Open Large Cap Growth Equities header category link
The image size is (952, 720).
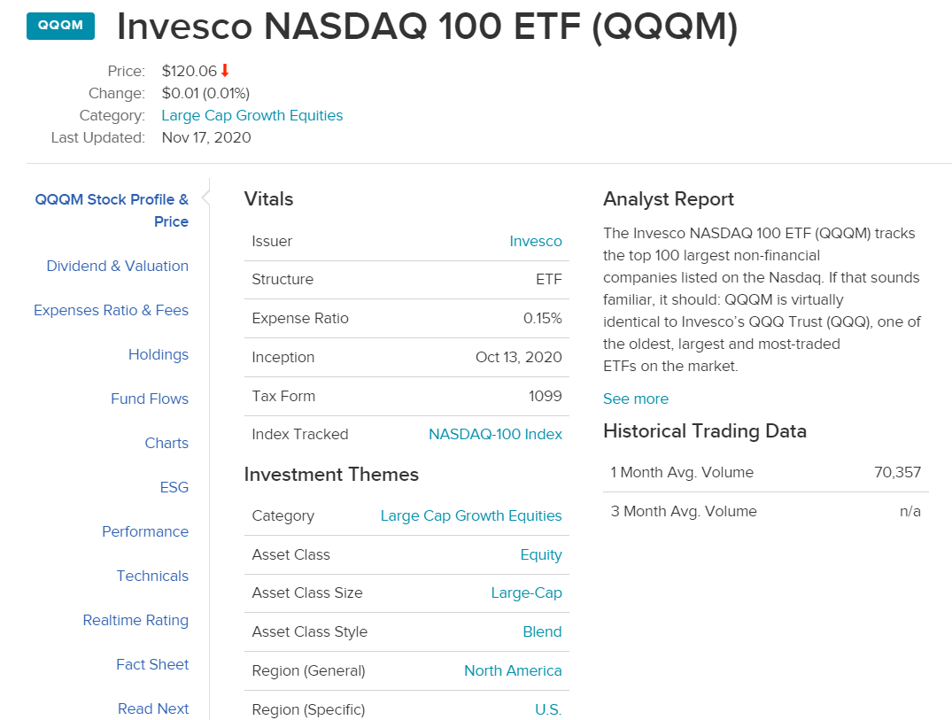tap(252, 115)
